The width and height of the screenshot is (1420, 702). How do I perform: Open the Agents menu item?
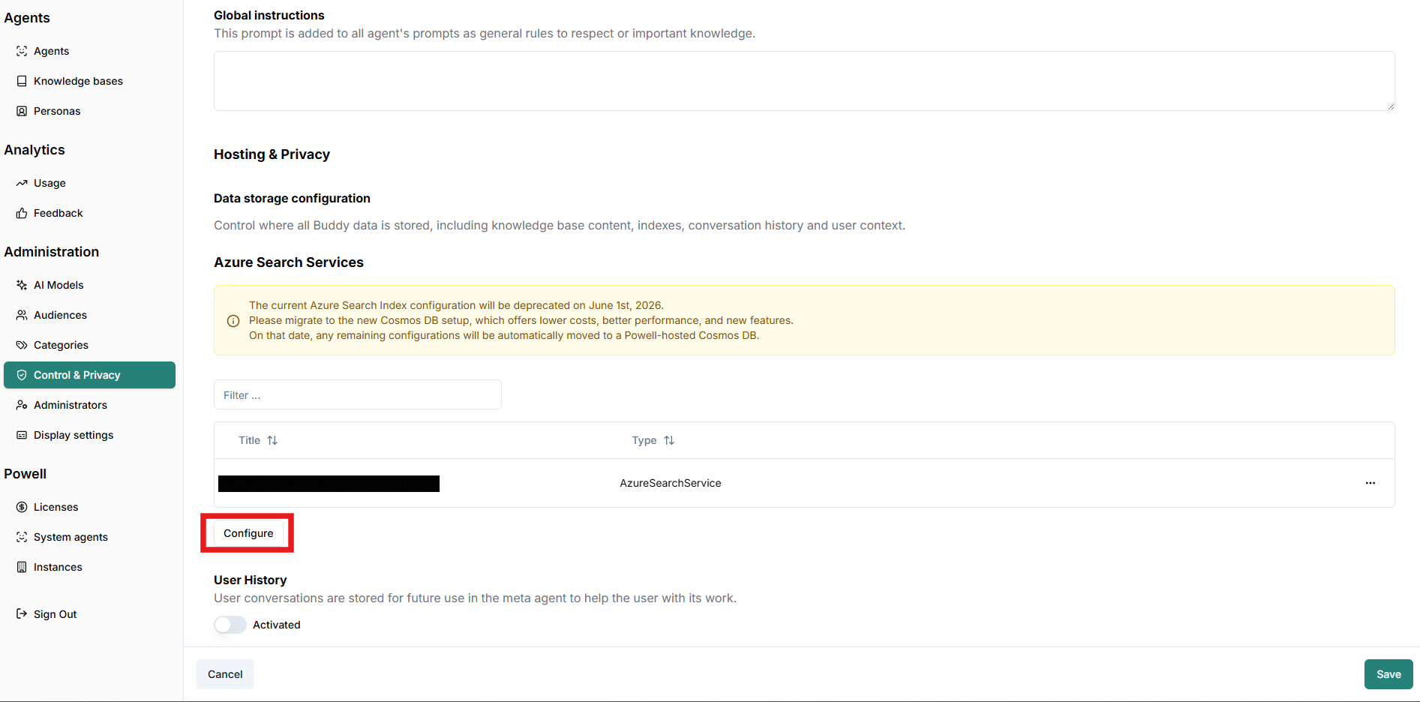pos(89,51)
